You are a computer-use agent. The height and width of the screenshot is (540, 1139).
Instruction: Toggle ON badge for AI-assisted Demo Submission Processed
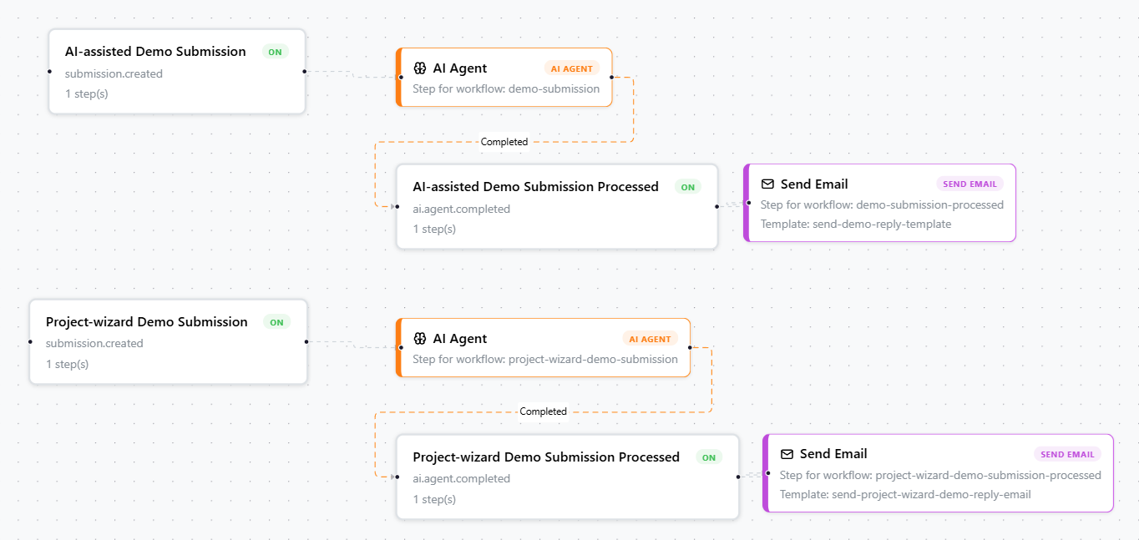point(687,187)
